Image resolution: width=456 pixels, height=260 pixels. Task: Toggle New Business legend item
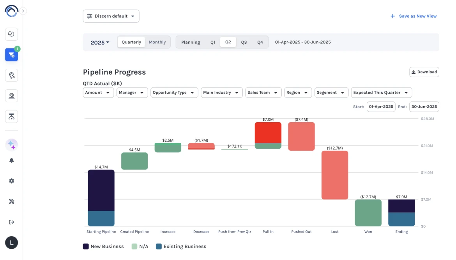(103, 247)
